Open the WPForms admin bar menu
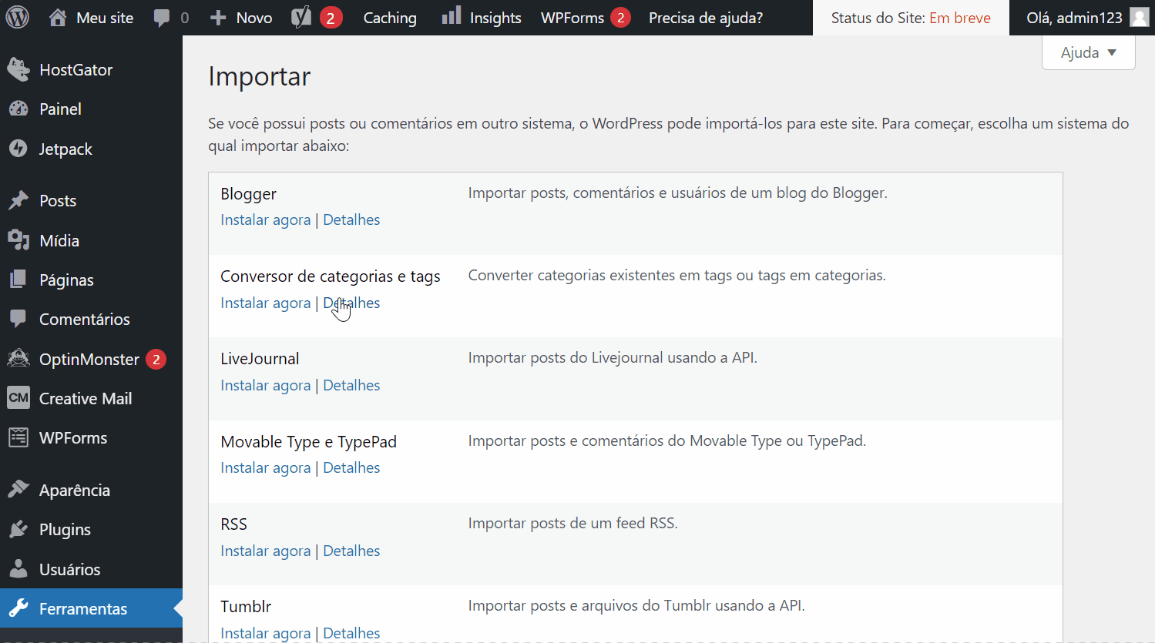 click(572, 18)
